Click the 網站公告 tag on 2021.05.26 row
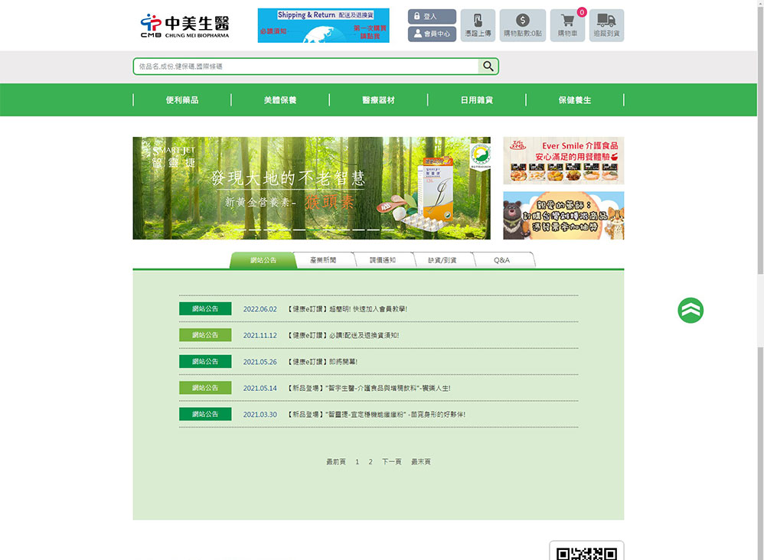This screenshot has height=560, width=764. (x=205, y=361)
